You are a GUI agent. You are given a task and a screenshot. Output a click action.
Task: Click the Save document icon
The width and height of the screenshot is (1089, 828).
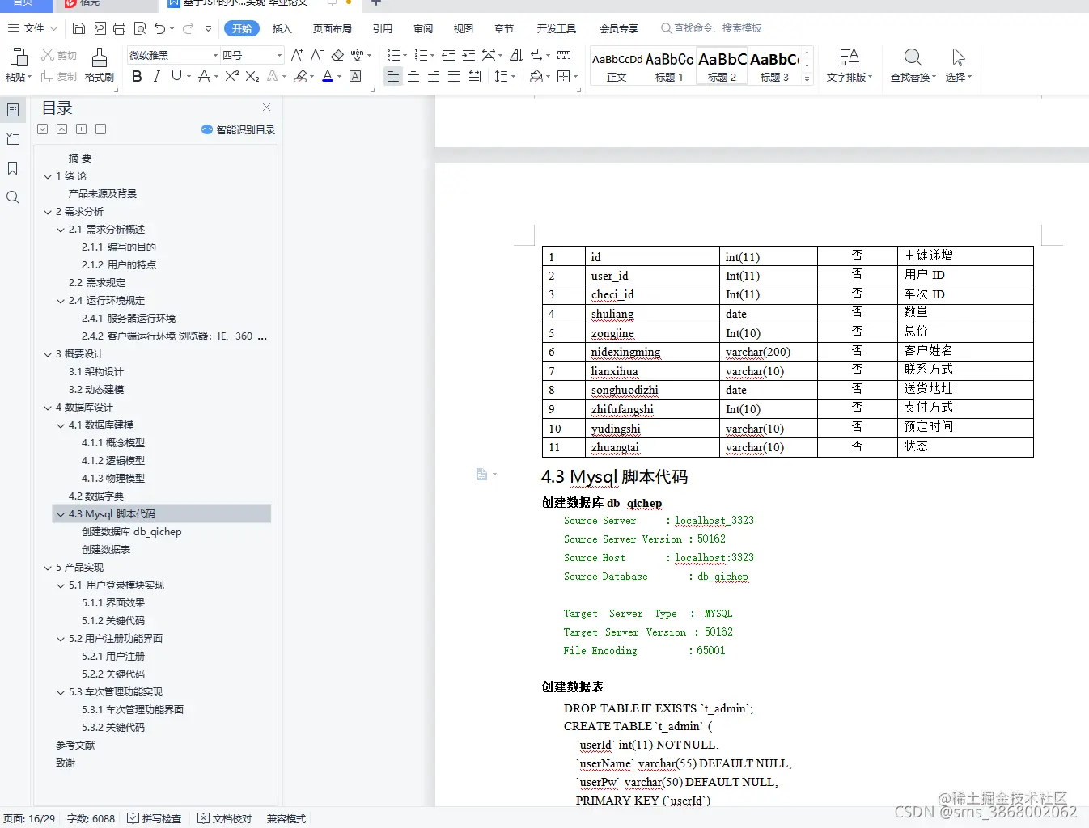click(x=78, y=28)
